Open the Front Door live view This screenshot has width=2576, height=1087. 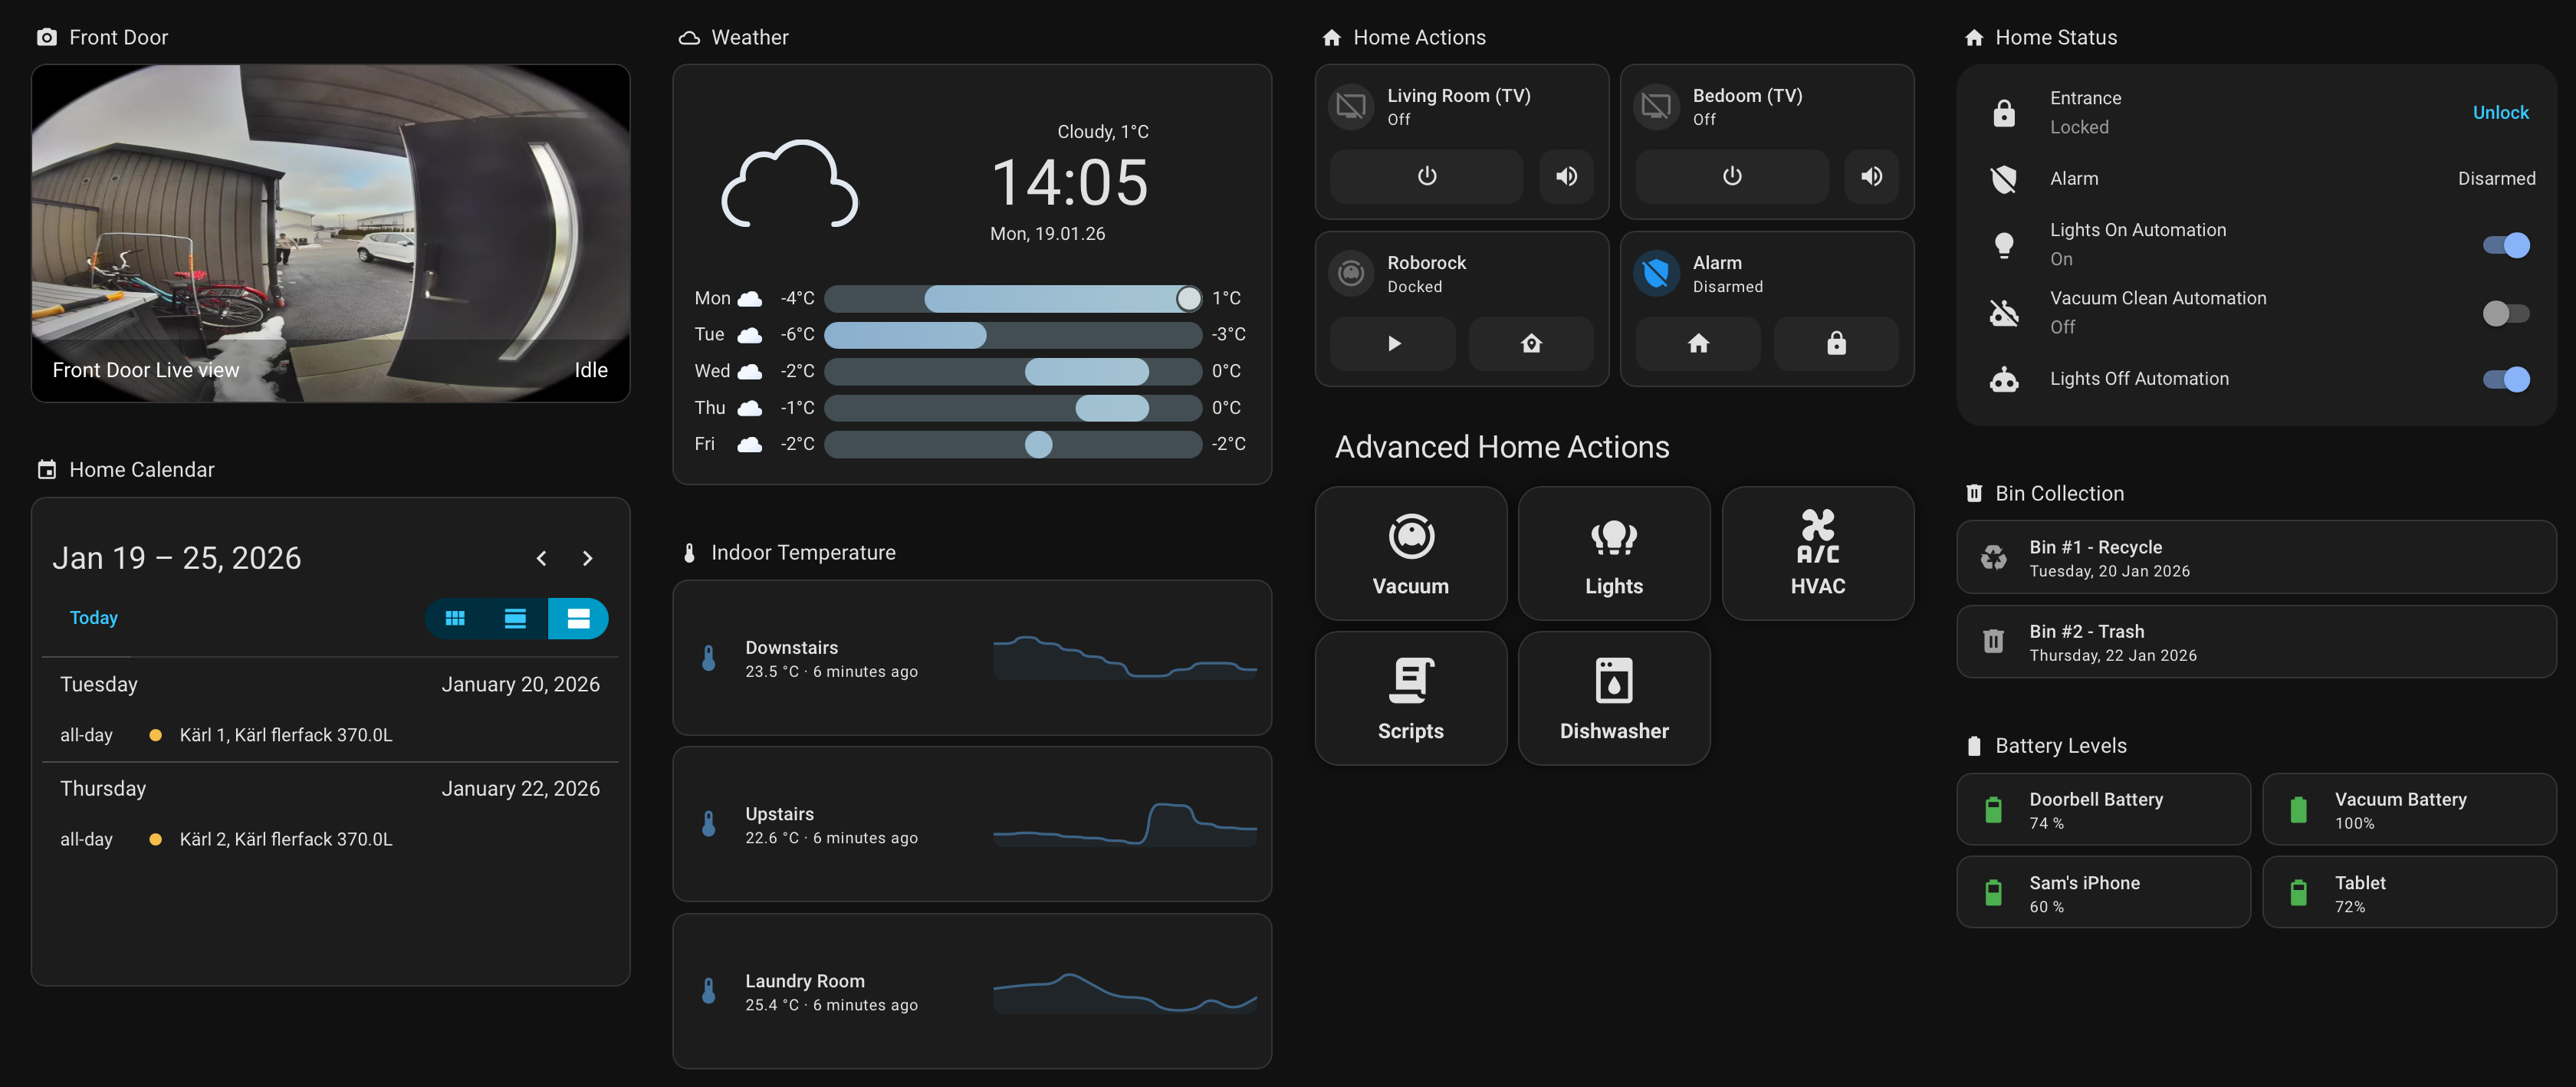point(330,233)
